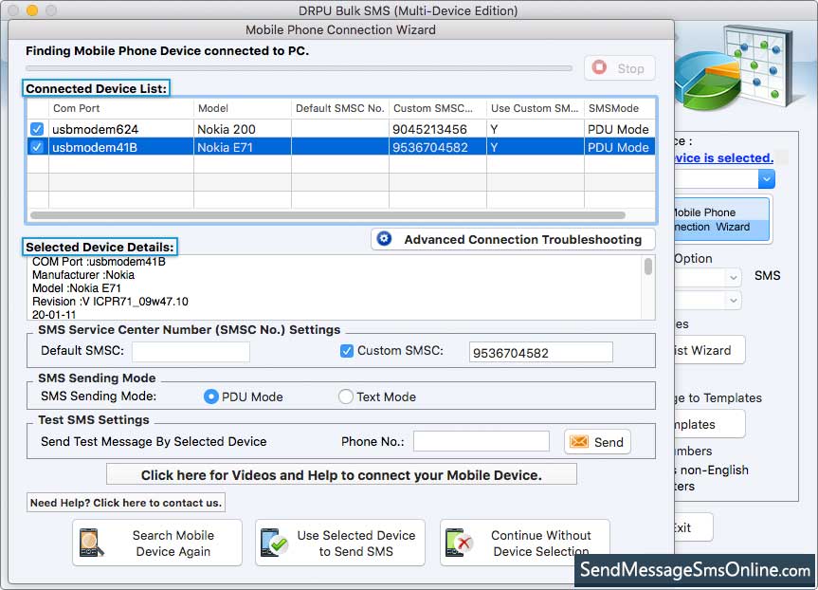818x590 pixels.
Task: Open blue device dropdown in main window
Action: point(767,179)
